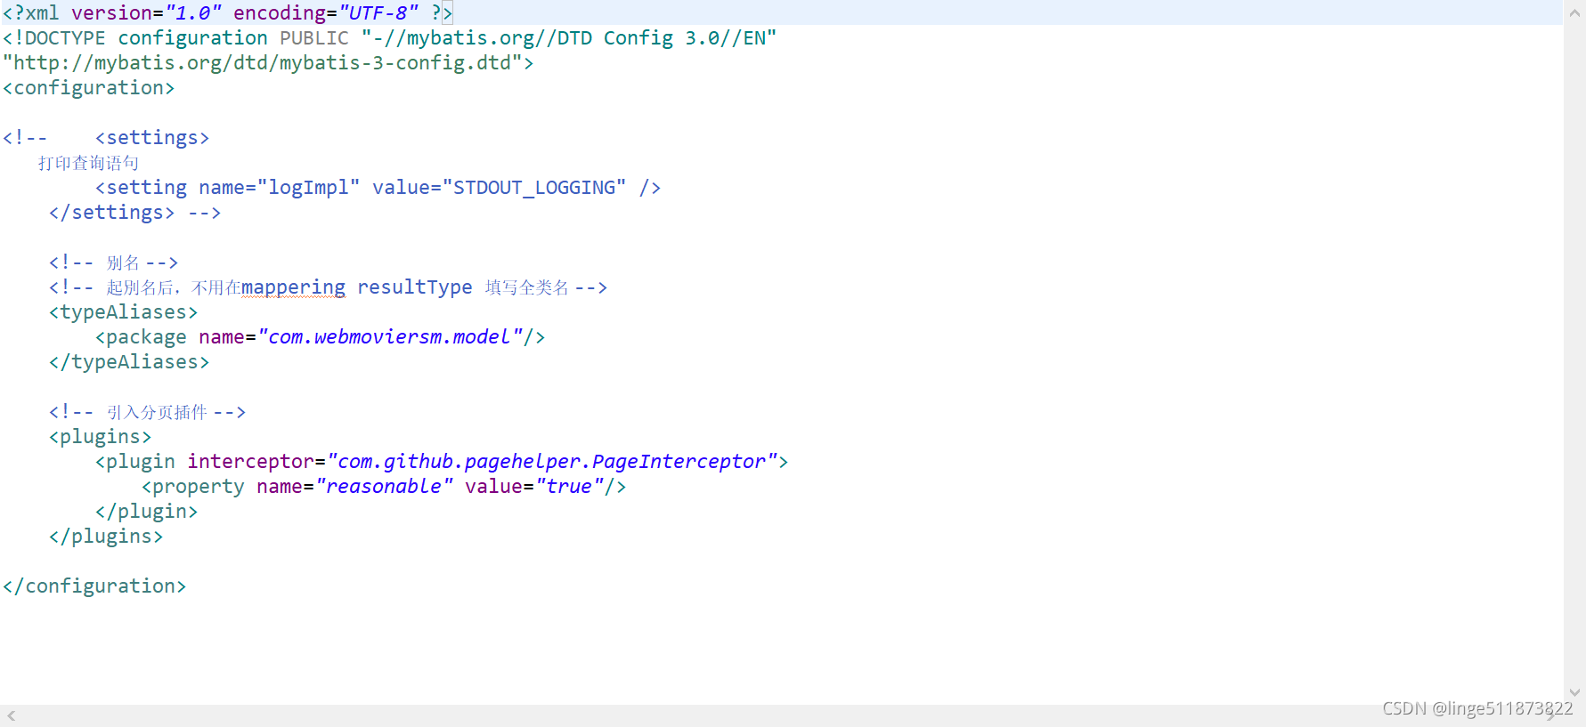Image resolution: width=1586 pixels, height=727 pixels.
Task: Click the opening <typeAliases> tag
Action: (x=123, y=312)
